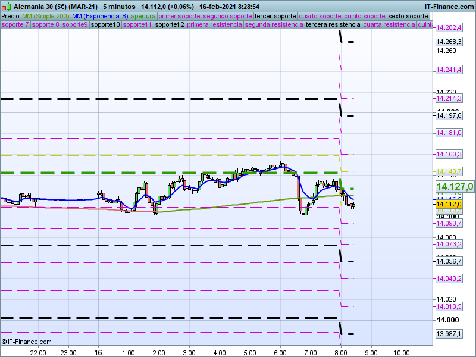476x357 pixels.
Task: Open the sexto soporte label
Action: point(408,17)
